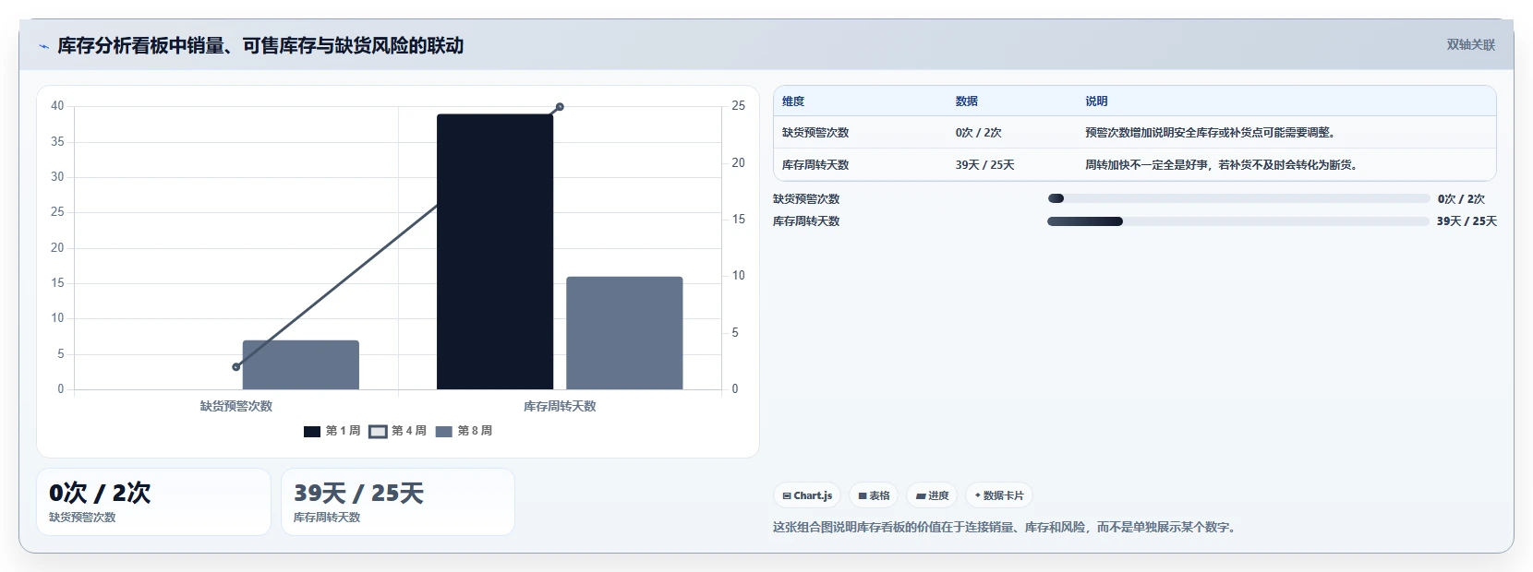Click the gray bar above 缺货预警次数
The image size is (1533, 572).
point(301,365)
